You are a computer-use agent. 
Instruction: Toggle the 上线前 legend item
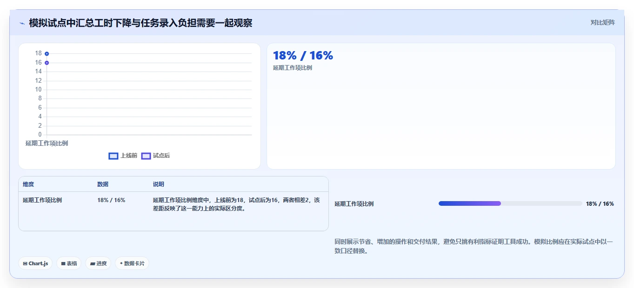click(x=123, y=156)
